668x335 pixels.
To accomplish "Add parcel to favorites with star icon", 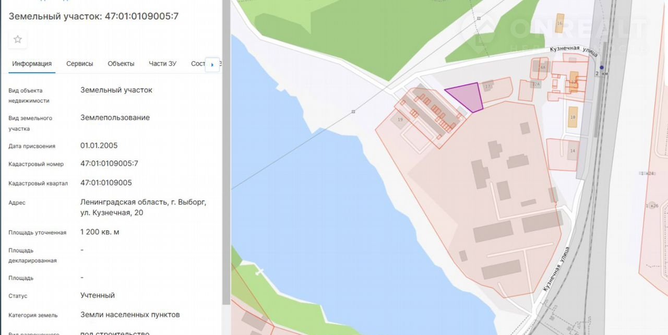I will tap(18, 40).
